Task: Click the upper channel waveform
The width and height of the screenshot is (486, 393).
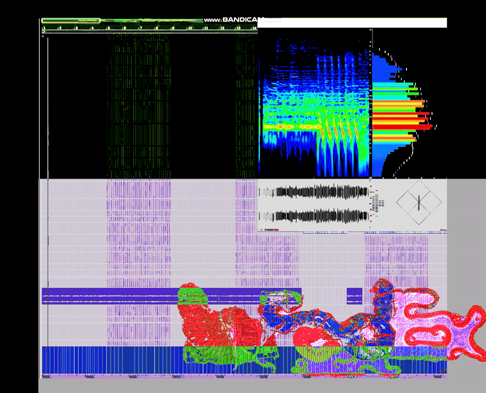Action: [x=314, y=192]
